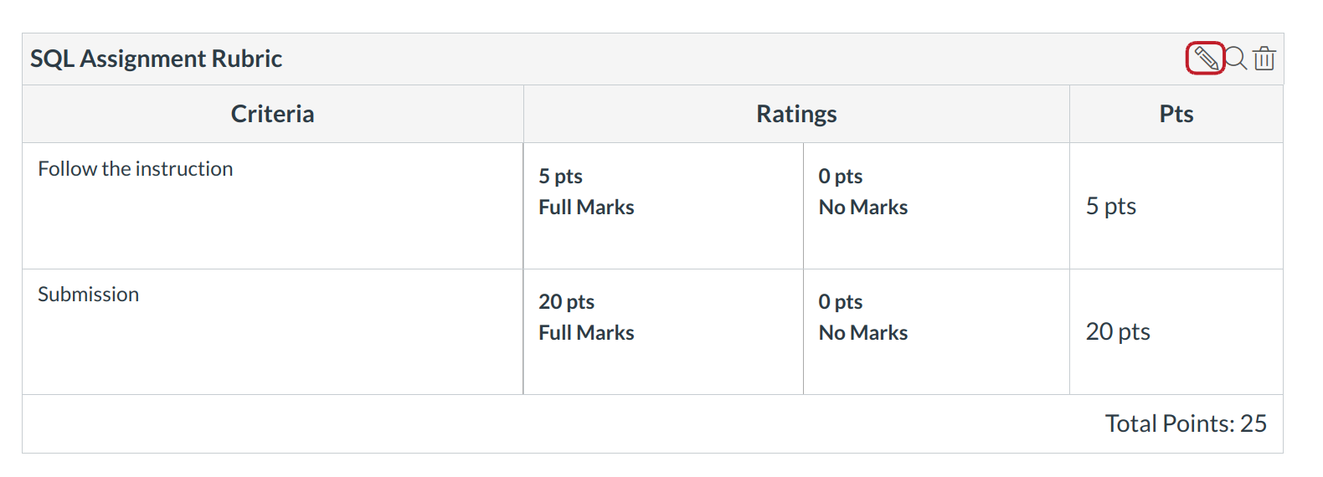Delete the rubric with trash icon
The height and width of the screenshot is (477, 1323).
(x=1264, y=59)
